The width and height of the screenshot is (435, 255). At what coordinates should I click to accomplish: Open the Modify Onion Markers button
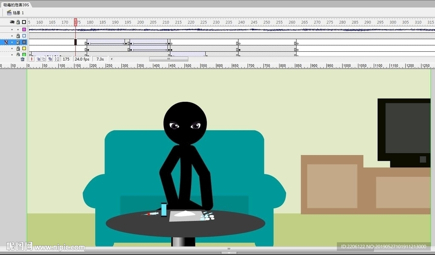tap(57, 59)
